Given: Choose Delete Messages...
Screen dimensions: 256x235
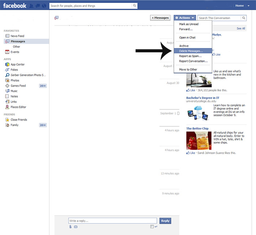Looking at the screenshot, I should [x=193, y=51].
